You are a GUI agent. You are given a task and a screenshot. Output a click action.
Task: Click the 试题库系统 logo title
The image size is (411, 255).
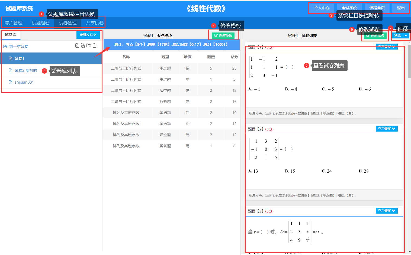pos(19,8)
